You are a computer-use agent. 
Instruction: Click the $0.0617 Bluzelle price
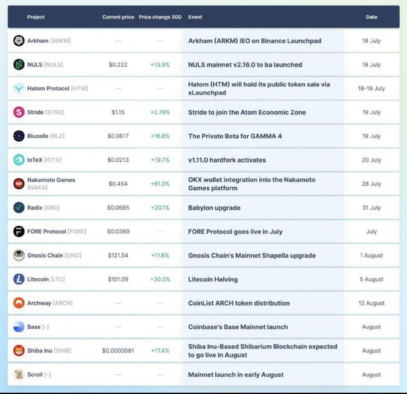tap(118, 136)
